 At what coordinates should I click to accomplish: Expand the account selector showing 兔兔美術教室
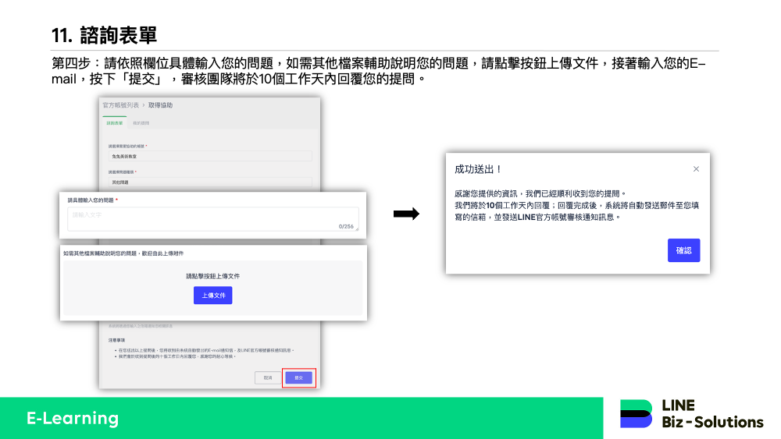pyautogui.click(x=209, y=156)
